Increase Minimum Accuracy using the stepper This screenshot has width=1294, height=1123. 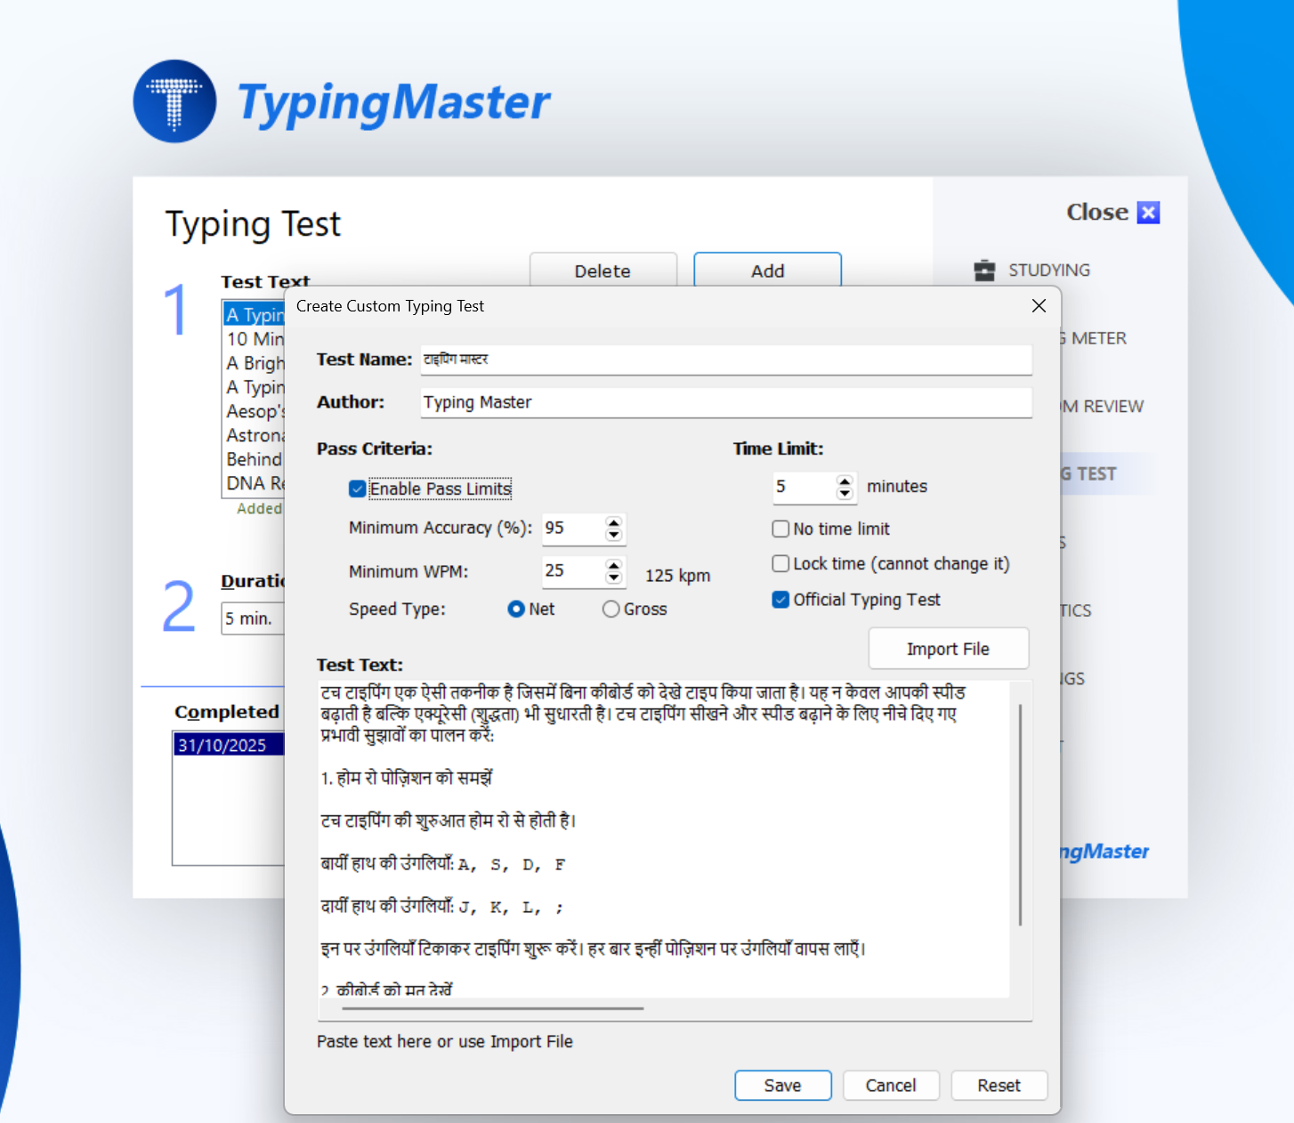(614, 523)
